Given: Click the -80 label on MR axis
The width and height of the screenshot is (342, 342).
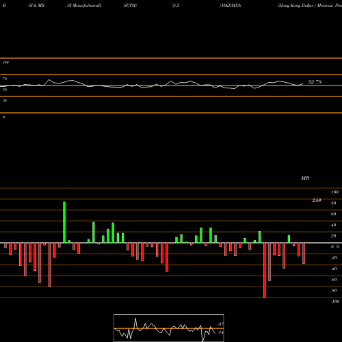Looking at the screenshot, I should pos(334,291).
